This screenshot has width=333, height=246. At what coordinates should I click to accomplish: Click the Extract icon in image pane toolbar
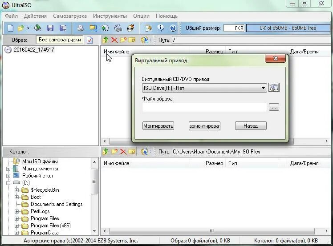pyautogui.click(x=145, y=40)
